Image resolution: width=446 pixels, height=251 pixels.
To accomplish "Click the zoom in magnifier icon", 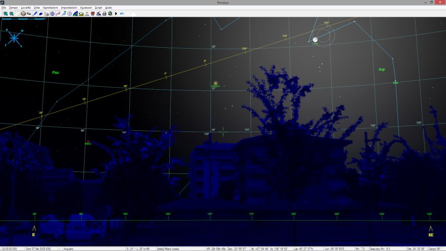I will [6, 14].
